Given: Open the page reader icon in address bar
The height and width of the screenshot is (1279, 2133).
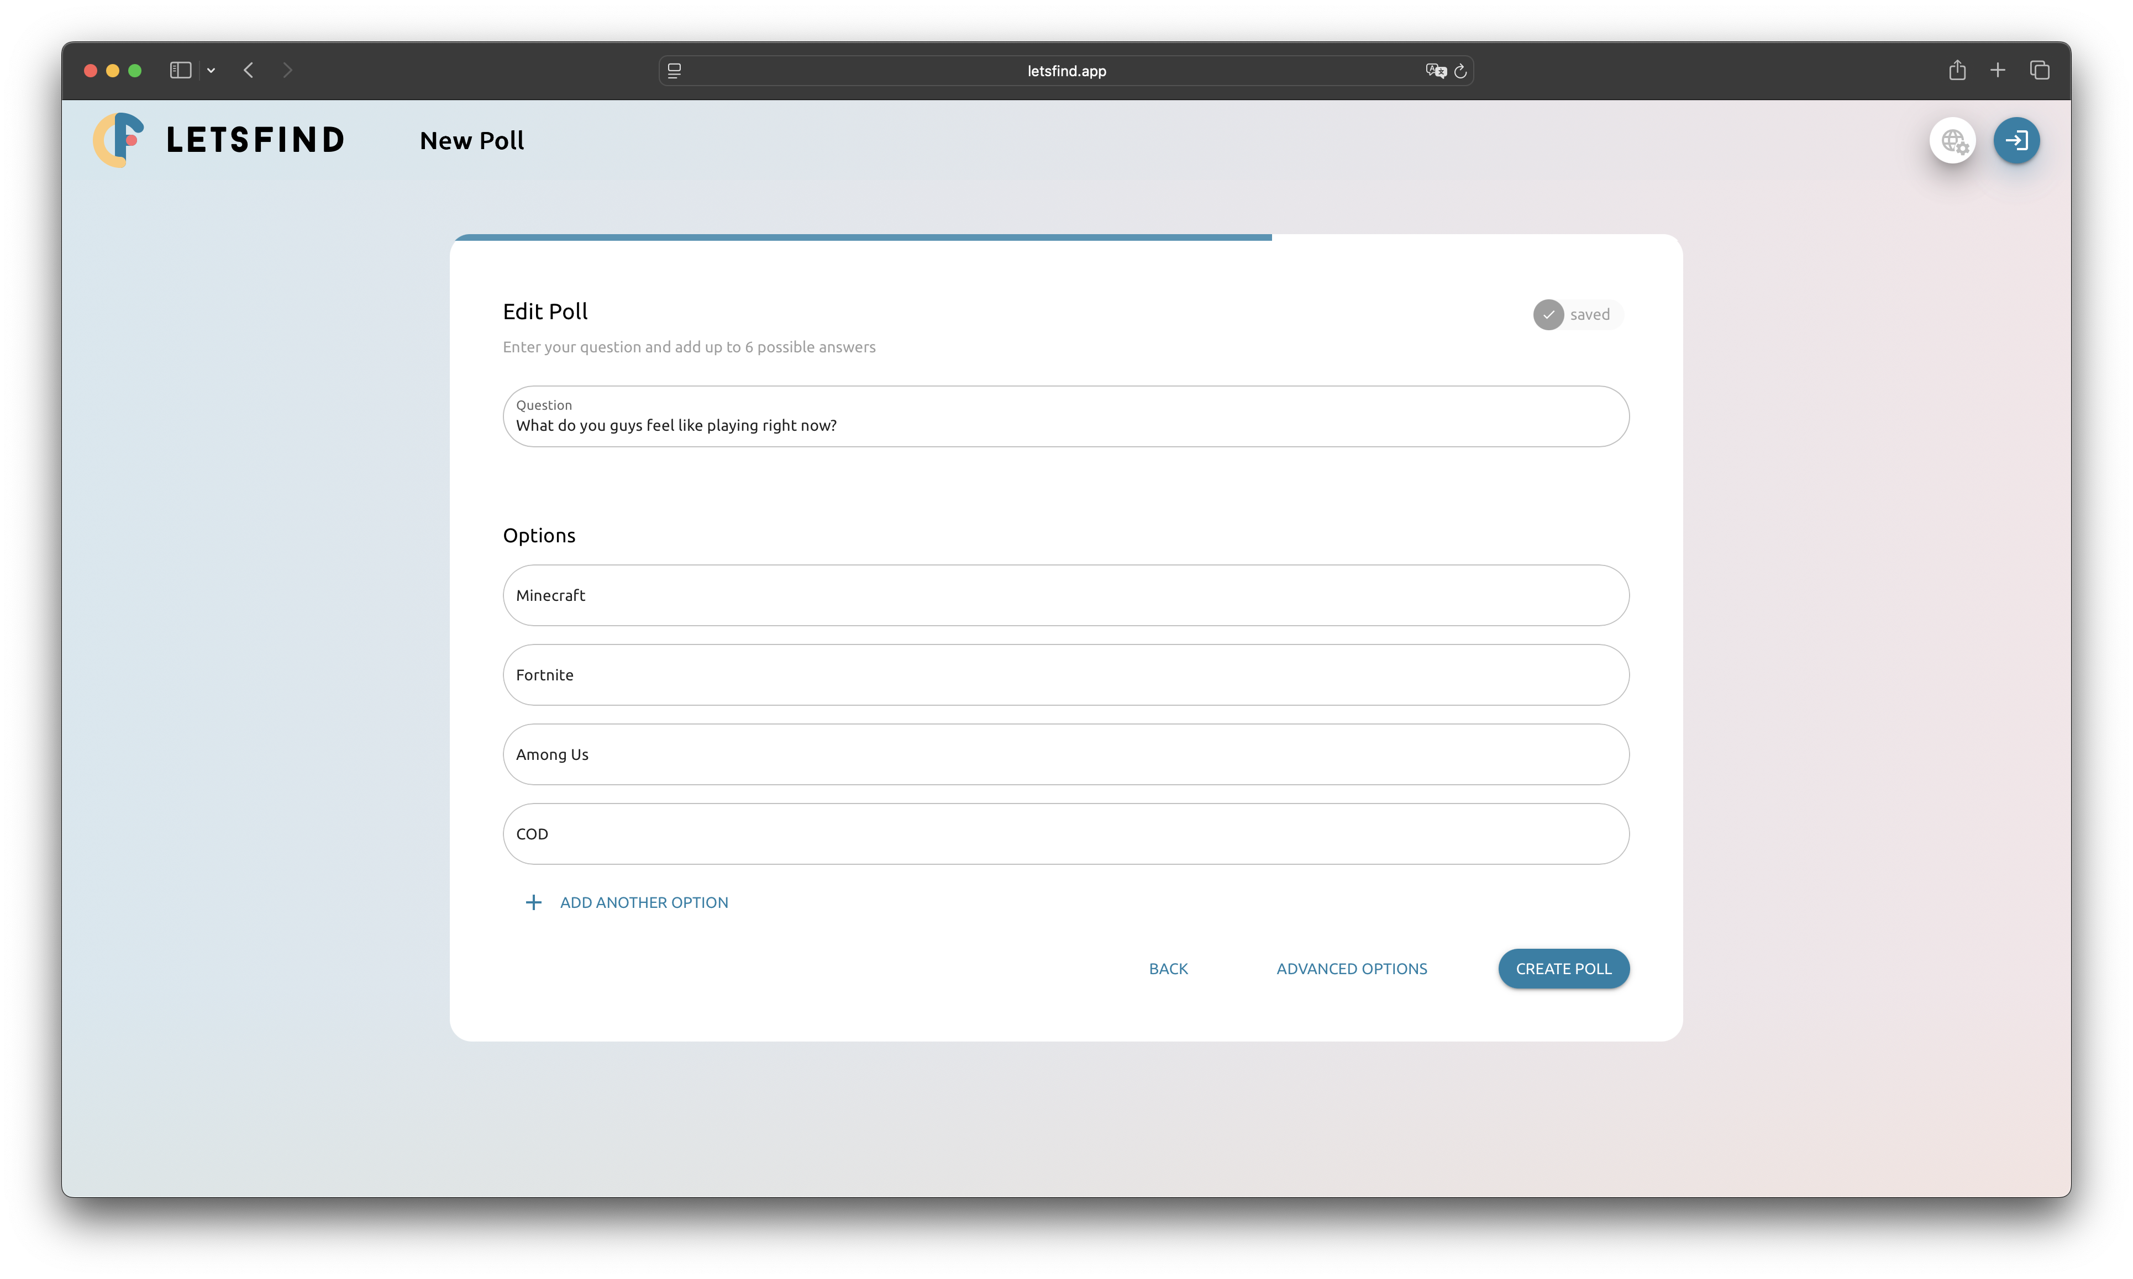Looking at the screenshot, I should point(674,71).
